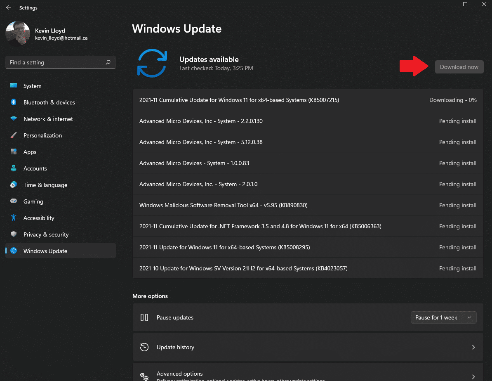Go to Bluetooth & devices
Image resolution: width=492 pixels, height=381 pixels.
click(x=61, y=102)
